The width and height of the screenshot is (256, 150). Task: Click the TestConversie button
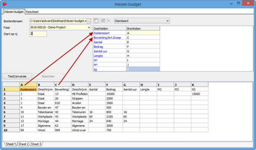pos(17,76)
